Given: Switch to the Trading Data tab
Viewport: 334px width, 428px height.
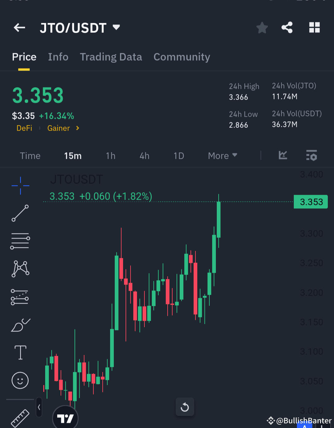Looking at the screenshot, I should (111, 57).
